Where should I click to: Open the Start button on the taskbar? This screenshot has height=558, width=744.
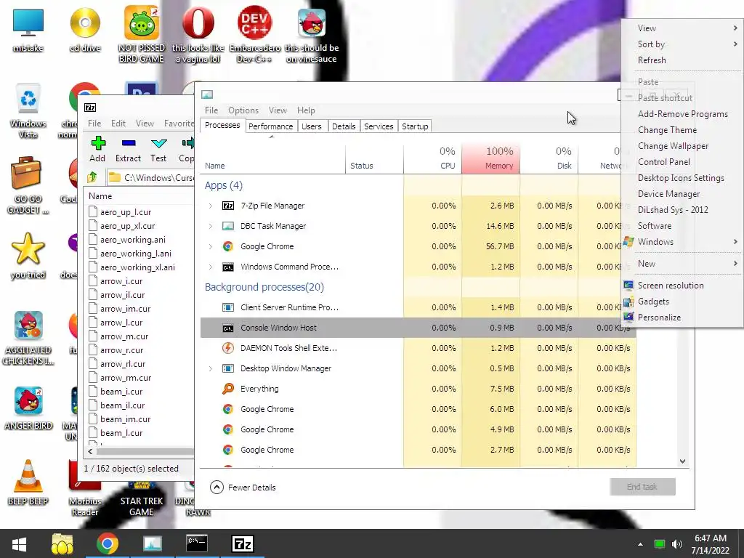19,543
